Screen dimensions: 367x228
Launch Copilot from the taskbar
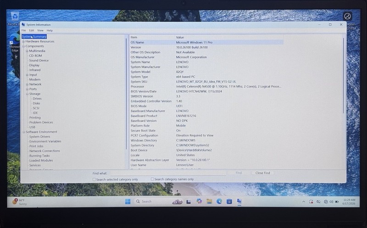point(199,201)
